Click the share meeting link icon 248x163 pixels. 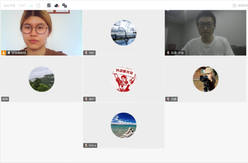pos(38,6)
